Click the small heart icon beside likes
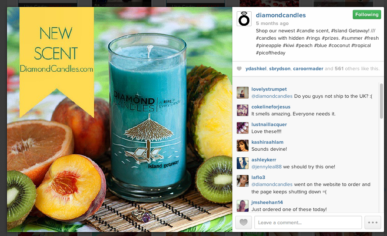This screenshot has height=236, width=387. pos(239,69)
